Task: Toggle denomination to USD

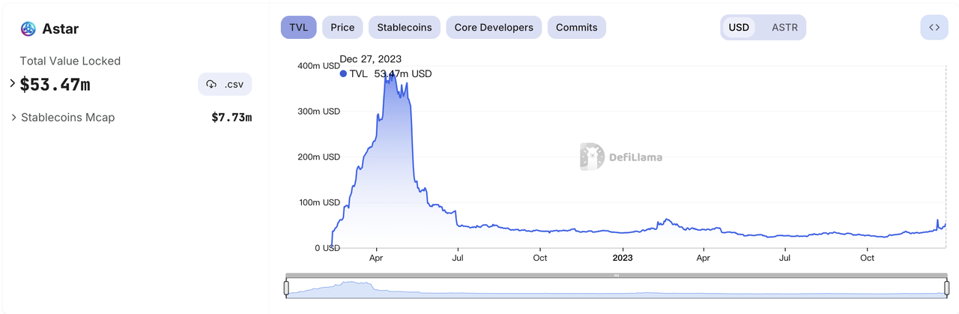Action: pyautogui.click(x=739, y=28)
